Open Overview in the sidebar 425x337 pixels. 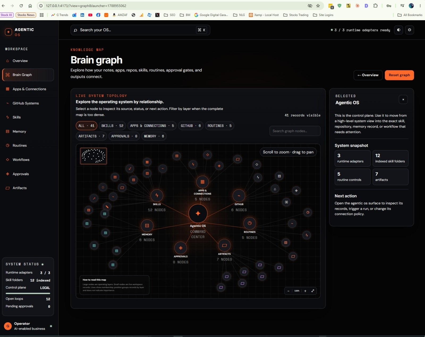click(28, 61)
